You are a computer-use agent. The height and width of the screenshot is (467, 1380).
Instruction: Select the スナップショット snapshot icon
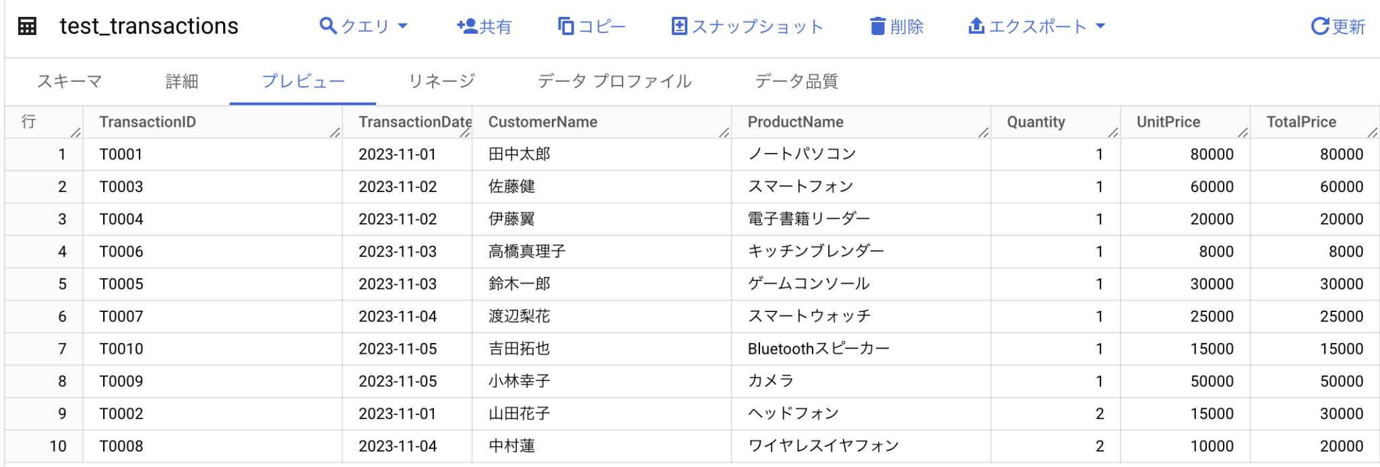[x=681, y=26]
